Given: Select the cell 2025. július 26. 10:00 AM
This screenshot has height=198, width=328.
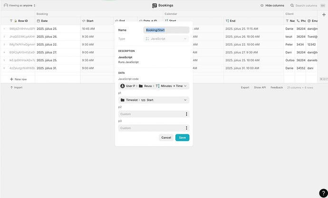Looking at the screenshot, I should click(x=254, y=37).
